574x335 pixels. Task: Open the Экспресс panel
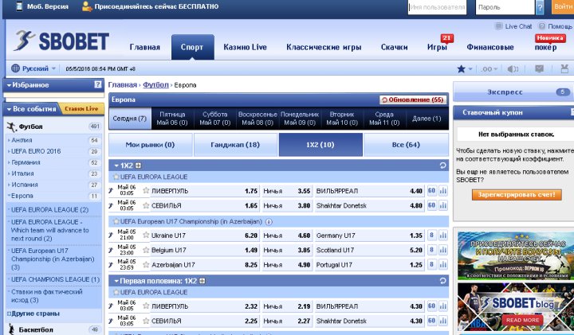point(513,92)
